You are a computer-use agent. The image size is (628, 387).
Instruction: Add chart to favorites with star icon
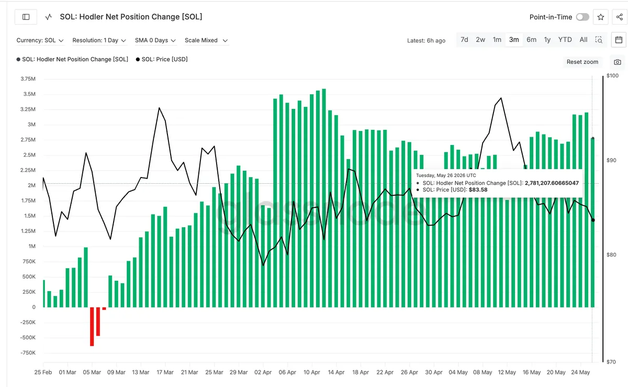601,17
